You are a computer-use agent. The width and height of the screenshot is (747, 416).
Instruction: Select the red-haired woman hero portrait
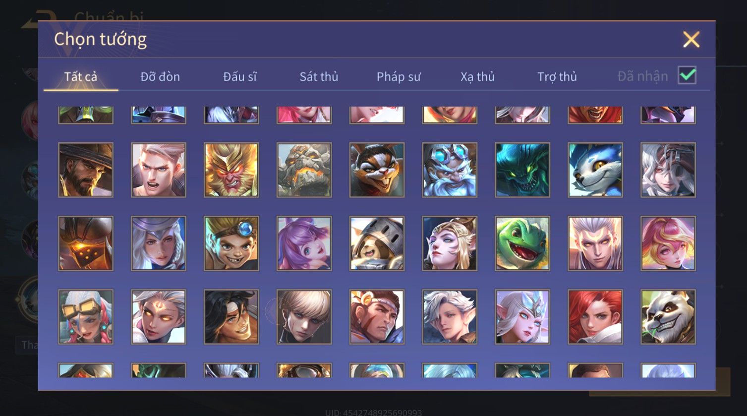595,317
